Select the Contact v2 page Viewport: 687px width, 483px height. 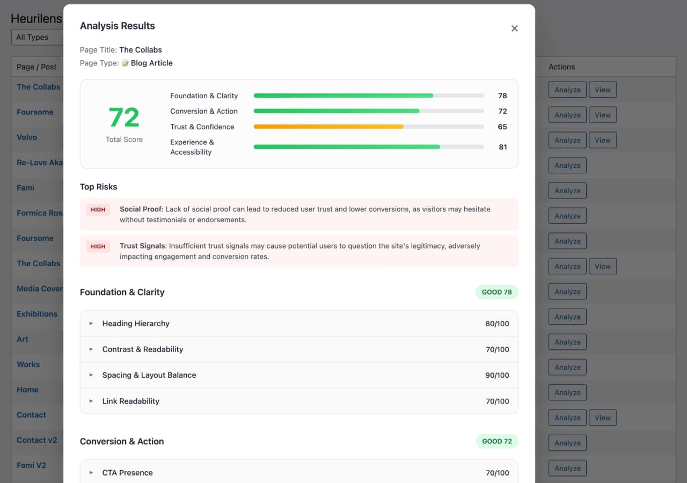click(x=36, y=440)
